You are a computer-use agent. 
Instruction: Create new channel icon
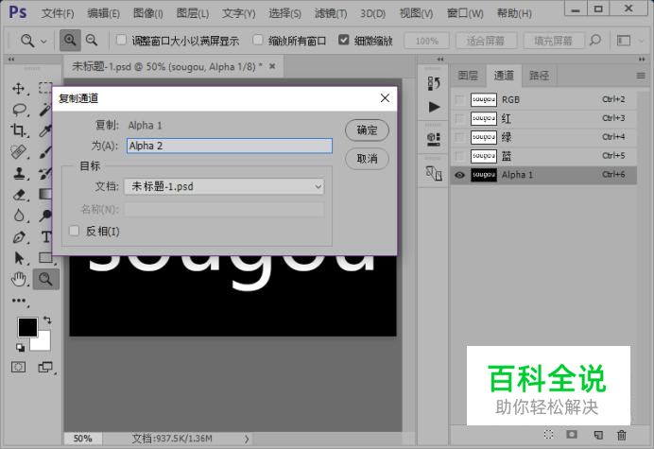tap(598, 435)
